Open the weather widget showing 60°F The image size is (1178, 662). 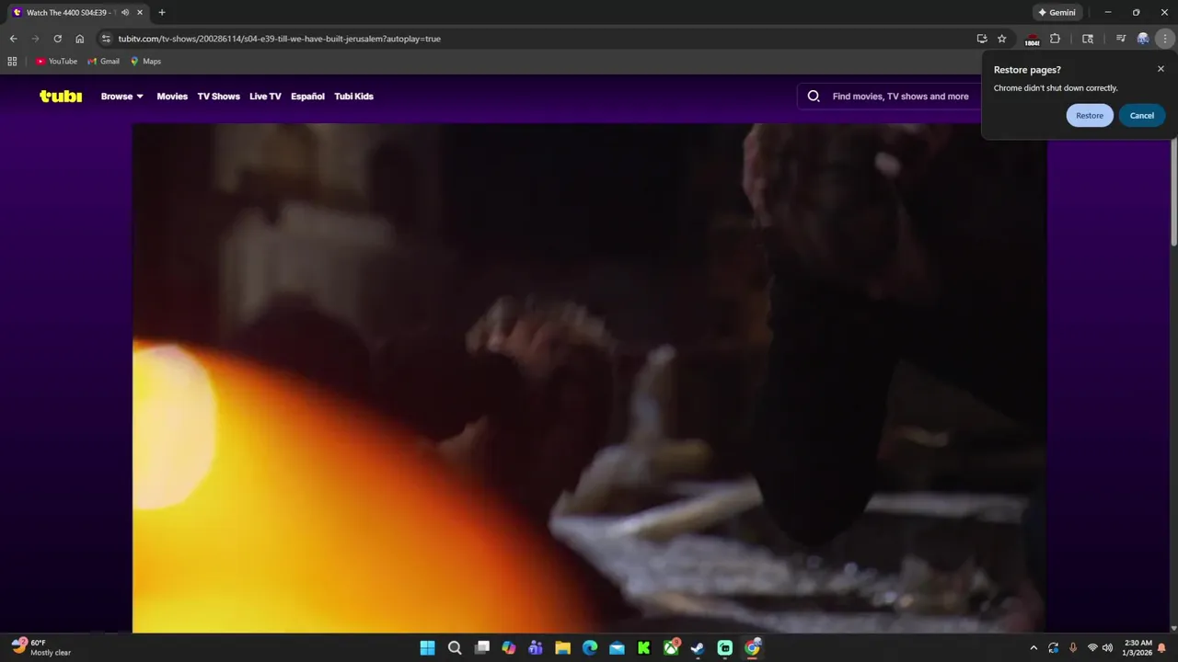pyautogui.click(x=41, y=647)
